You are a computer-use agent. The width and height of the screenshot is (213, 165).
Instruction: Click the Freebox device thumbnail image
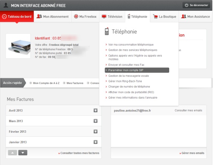(x=18, y=46)
